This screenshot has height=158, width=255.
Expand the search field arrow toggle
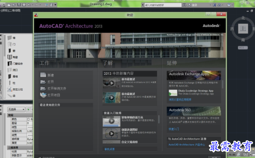[143, 5]
